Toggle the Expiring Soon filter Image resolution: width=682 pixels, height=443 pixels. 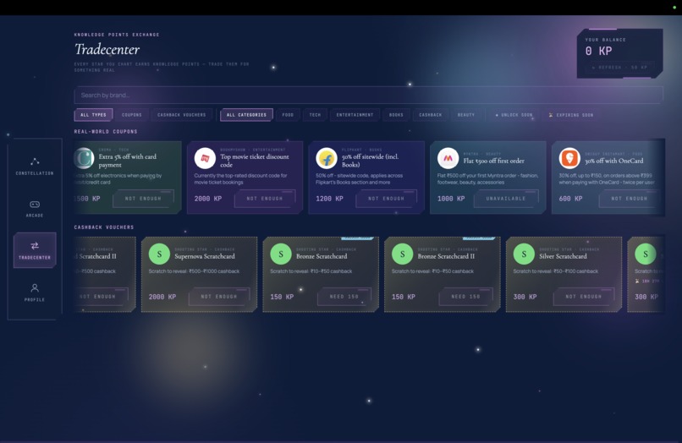click(570, 115)
